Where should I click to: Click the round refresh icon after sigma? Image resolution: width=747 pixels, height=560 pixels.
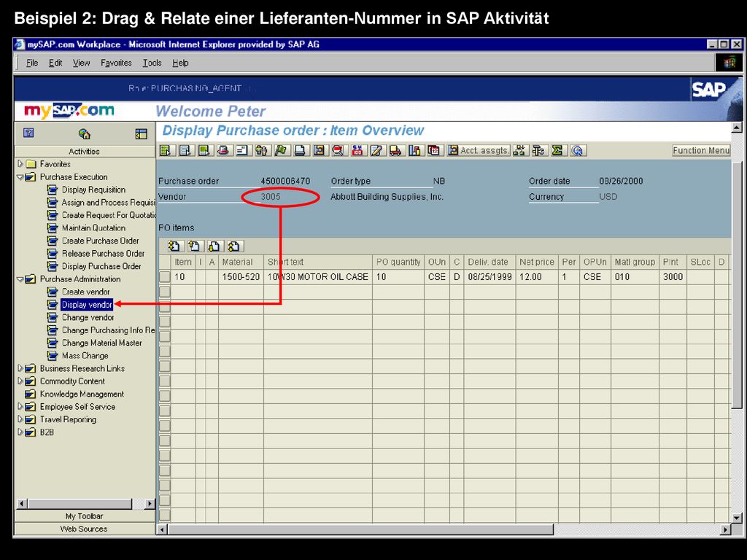coord(578,150)
